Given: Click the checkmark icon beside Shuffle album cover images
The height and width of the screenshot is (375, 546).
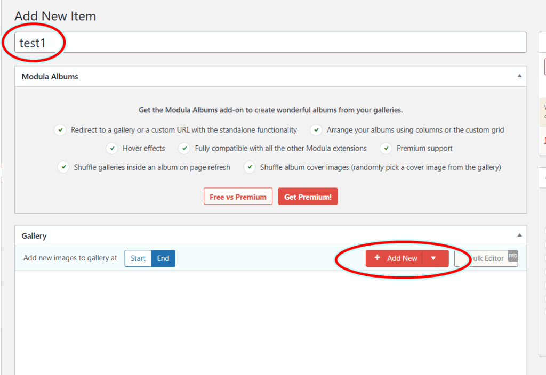Looking at the screenshot, I should pyautogui.click(x=250, y=167).
